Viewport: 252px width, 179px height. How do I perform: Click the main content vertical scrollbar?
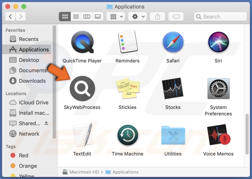point(247,134)
